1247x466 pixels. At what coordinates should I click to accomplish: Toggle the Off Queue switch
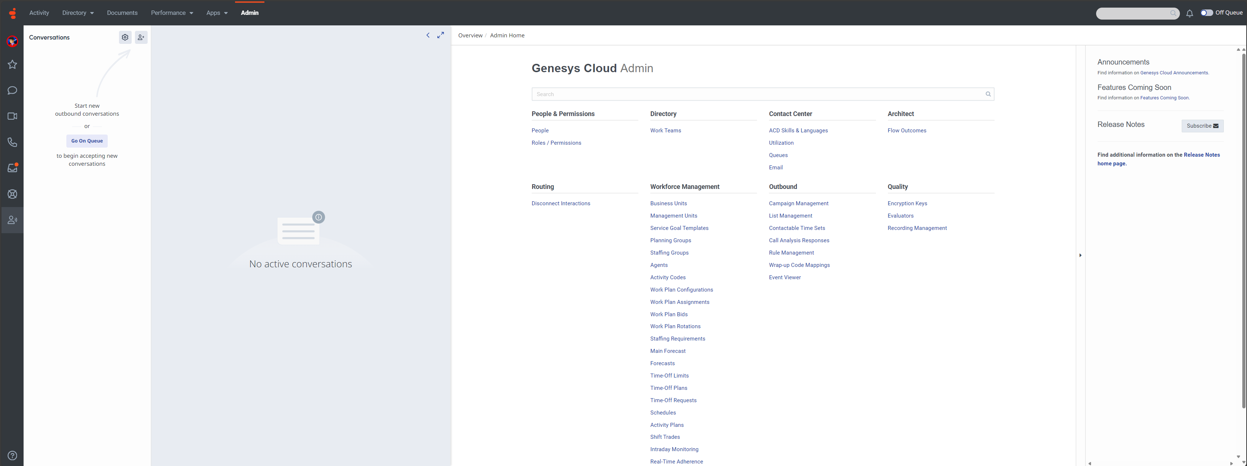pyautogui.click(x=1206, y=13)
